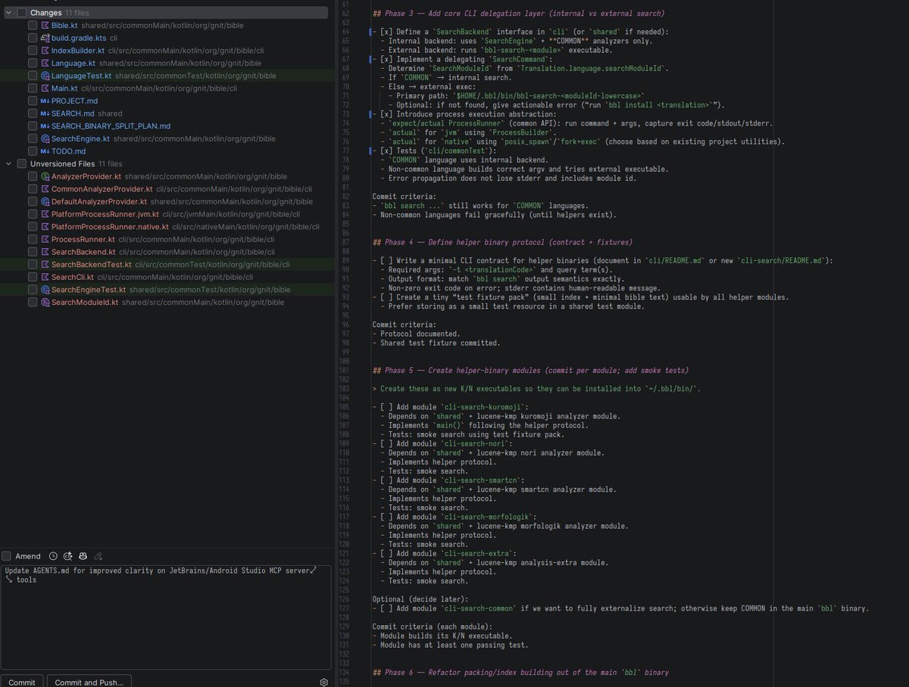This screenshot has width=909, height=687.
Task: Click the Kotlin icon of PlatformProcessRunner.jvm.kt
Action: [45, 214]
